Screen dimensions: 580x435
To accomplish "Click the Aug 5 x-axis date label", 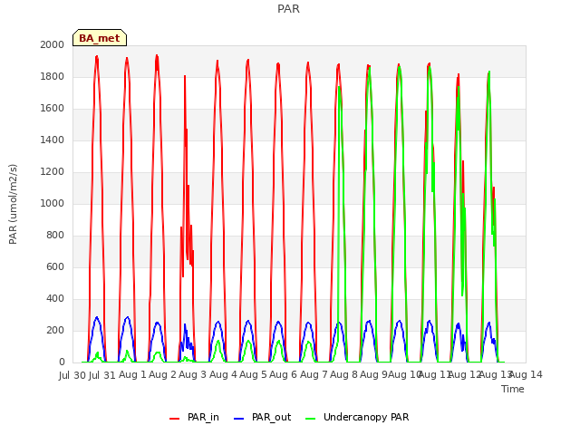I will click(x=253, y=374).
